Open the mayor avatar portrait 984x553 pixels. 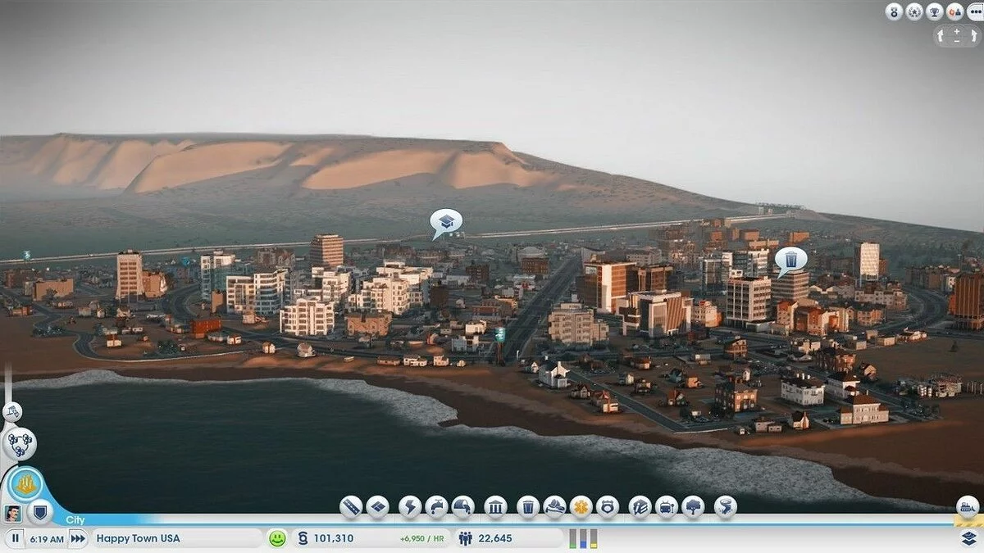point(12,513)
